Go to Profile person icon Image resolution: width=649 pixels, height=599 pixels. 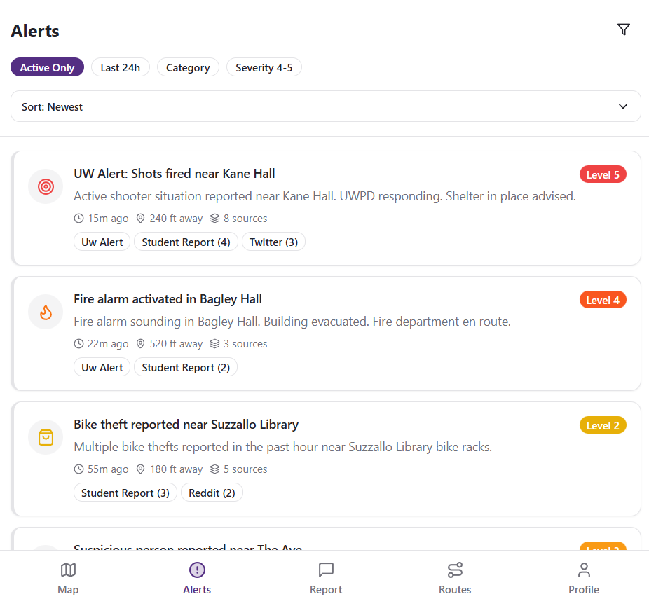pos(584,570)
